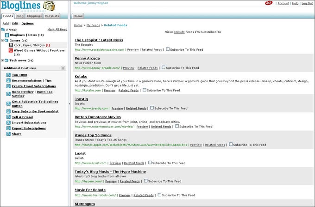Check Subscribe To This Feed for Rotten Tomatoes
Viewport: 315px width, 207px height.
click(x=177, y=126)
